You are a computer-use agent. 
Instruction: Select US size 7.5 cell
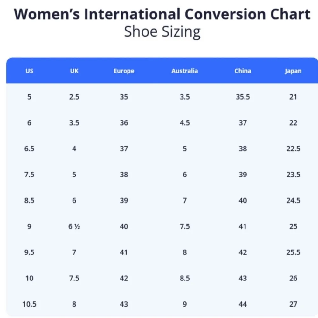pyautogui.click(x=29, y=175)
